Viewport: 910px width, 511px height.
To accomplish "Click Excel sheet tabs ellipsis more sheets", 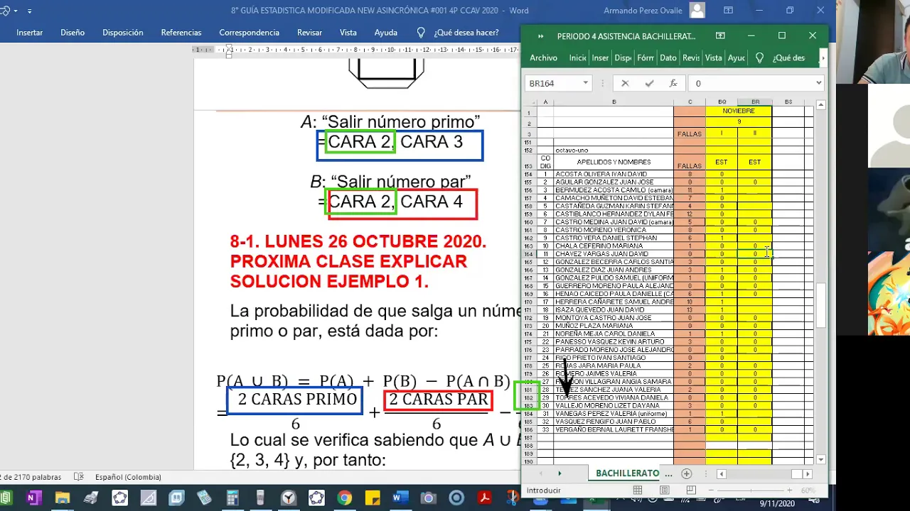I will point(668,473).
